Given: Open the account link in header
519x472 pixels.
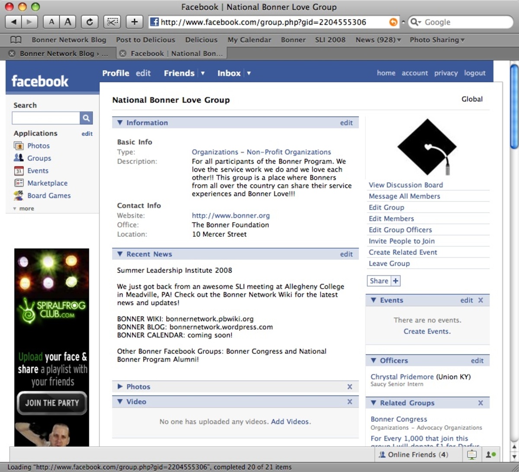Looking at the screenshot, I should coord(414,73).
